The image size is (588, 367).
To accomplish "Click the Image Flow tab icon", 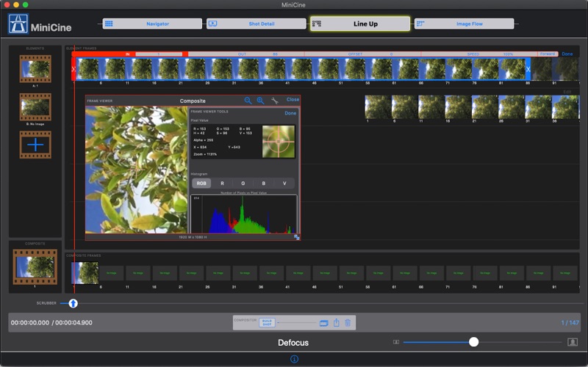I will click(420, 23).
